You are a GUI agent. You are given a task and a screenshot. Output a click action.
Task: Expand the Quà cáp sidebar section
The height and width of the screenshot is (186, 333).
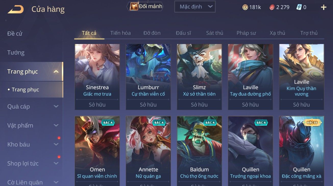56,107
